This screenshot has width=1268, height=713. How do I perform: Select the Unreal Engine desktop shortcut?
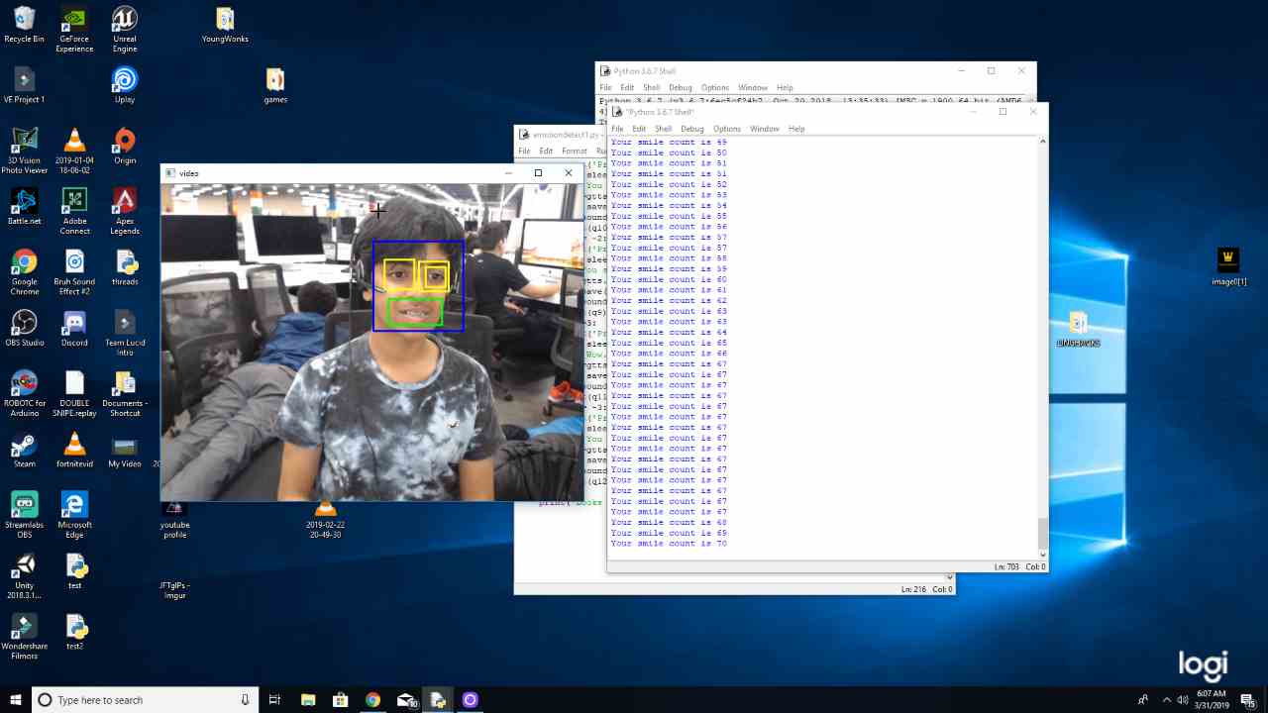pyautogui.click(x=125, y=30)
